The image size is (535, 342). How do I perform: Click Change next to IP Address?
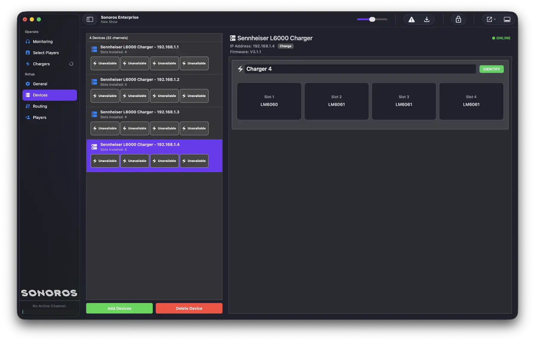point(286,46)
